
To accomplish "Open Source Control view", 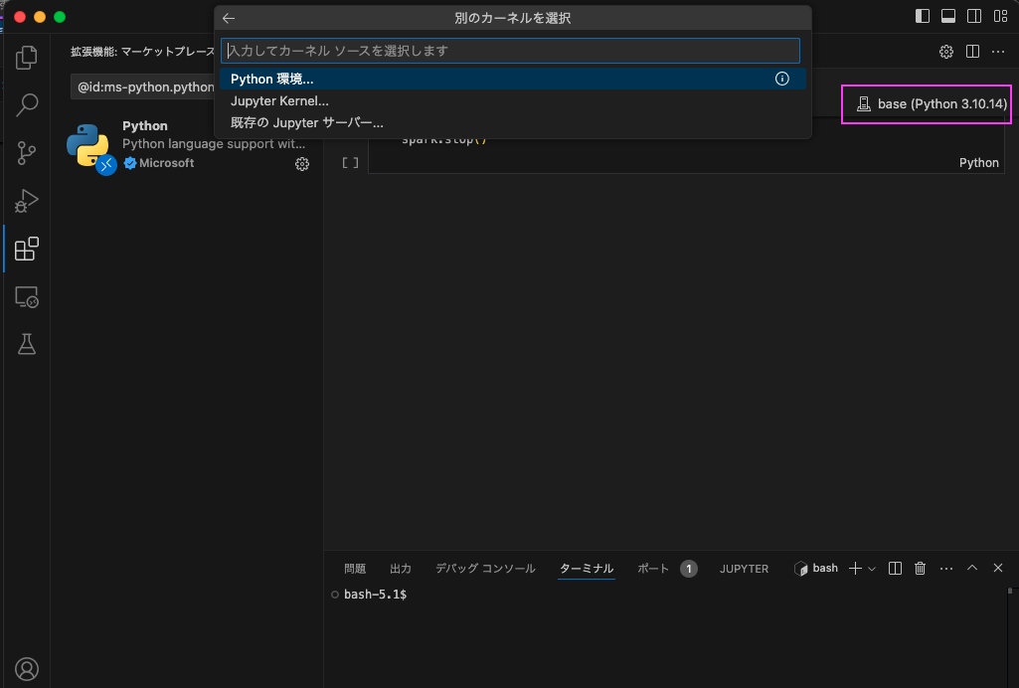I will click(27, 153).
